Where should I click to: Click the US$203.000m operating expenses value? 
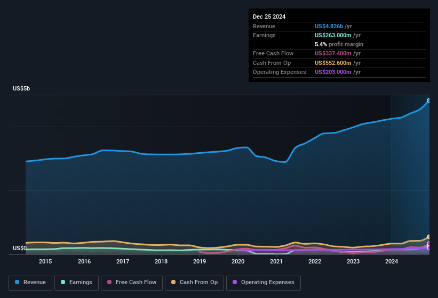coord(333,72)
